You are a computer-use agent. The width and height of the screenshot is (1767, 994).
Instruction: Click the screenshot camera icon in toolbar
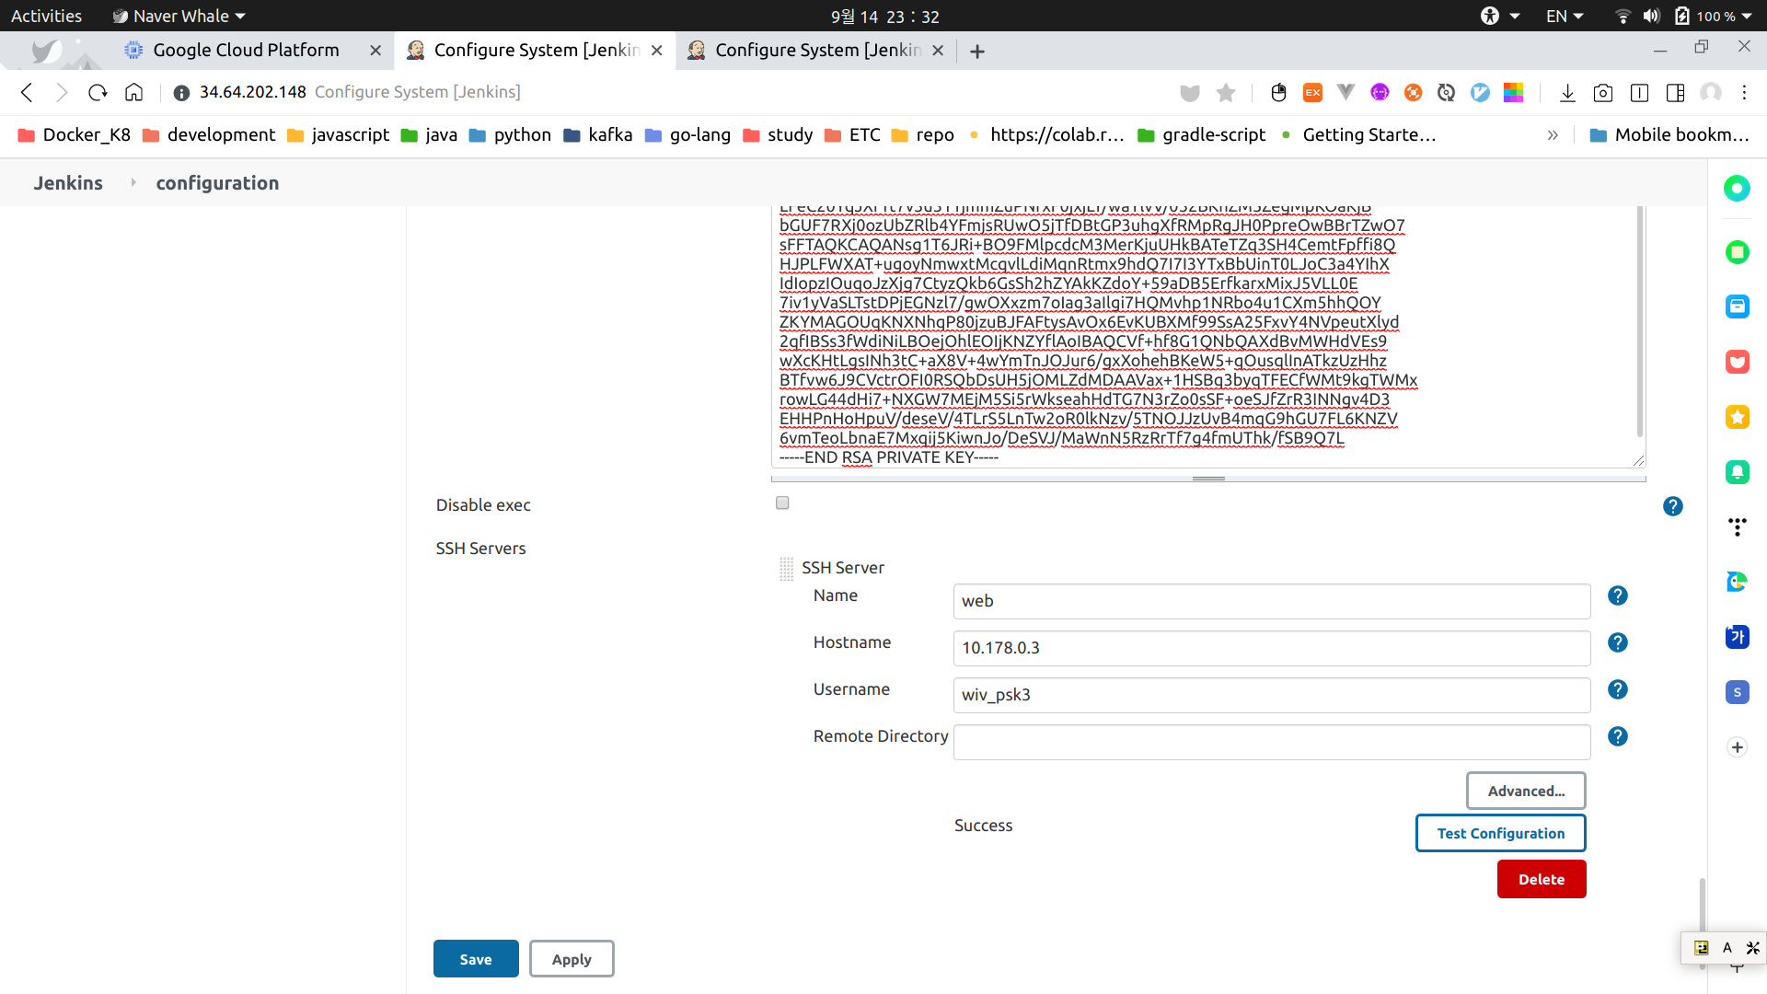[1602, 92]
